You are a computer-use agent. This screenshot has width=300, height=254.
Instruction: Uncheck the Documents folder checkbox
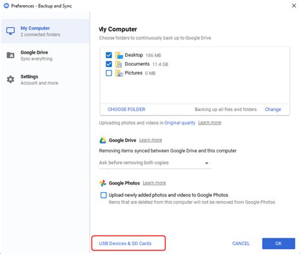[109, 64]
